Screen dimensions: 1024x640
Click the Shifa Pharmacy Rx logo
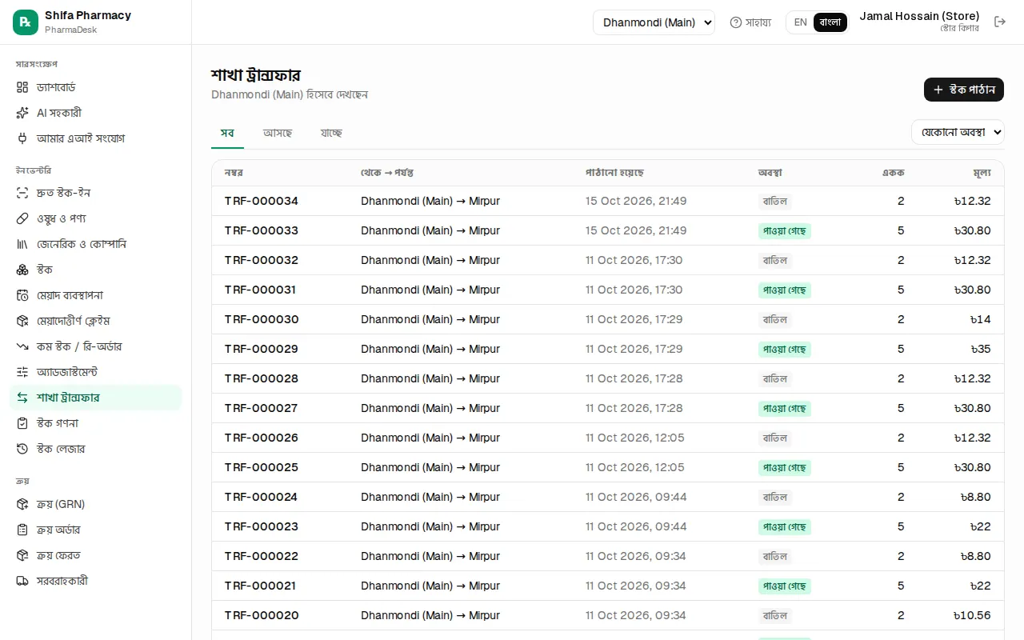pyautogui.click(x=26, y=22)
